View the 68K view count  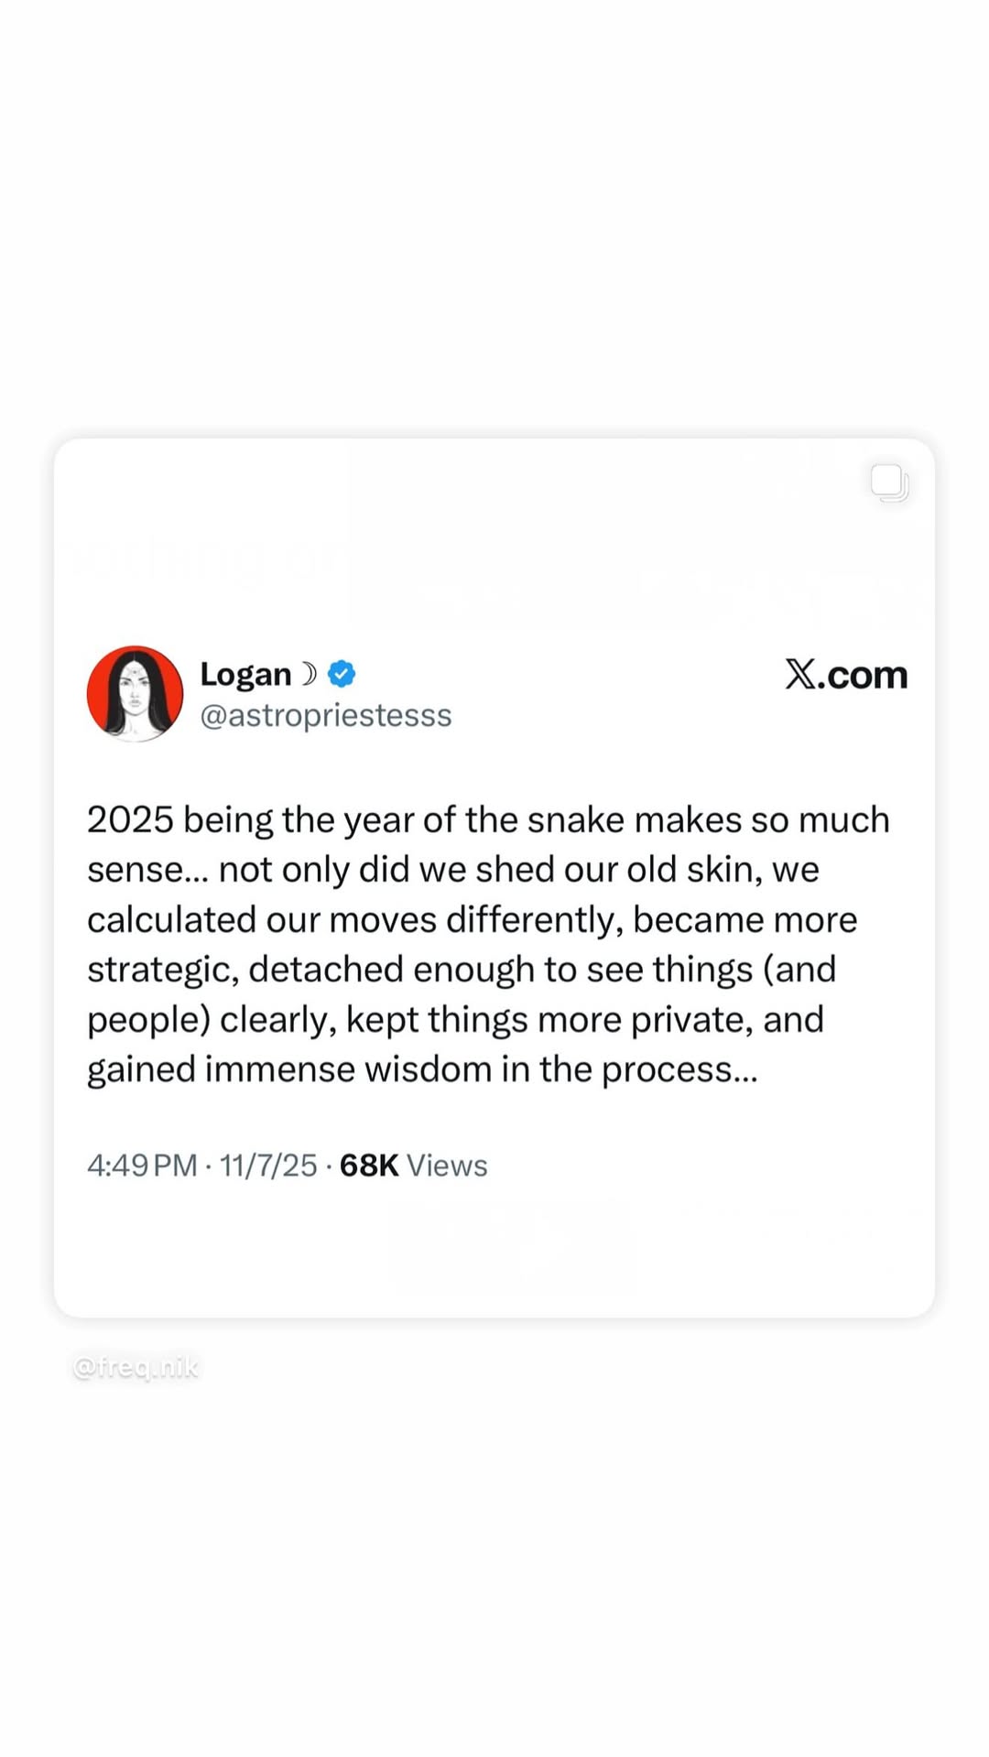click(368, 1166)
